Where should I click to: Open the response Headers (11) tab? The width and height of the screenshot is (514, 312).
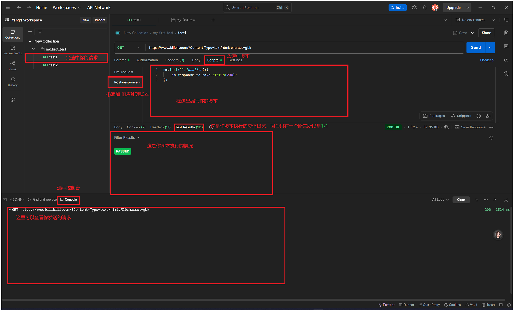pos(160,127)
